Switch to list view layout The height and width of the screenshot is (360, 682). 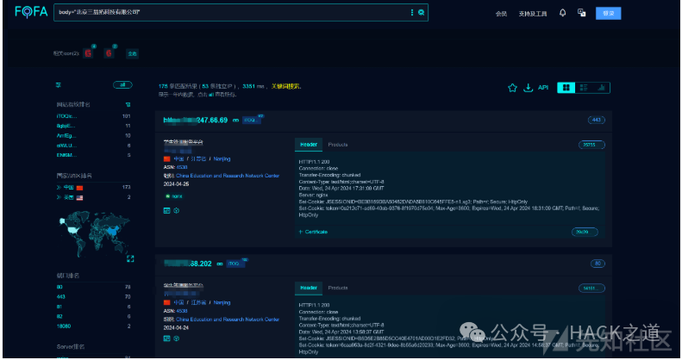click(584, 88)
